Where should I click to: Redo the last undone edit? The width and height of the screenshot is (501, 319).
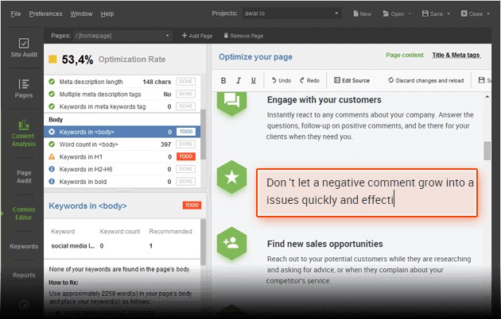tap(309, 80)
